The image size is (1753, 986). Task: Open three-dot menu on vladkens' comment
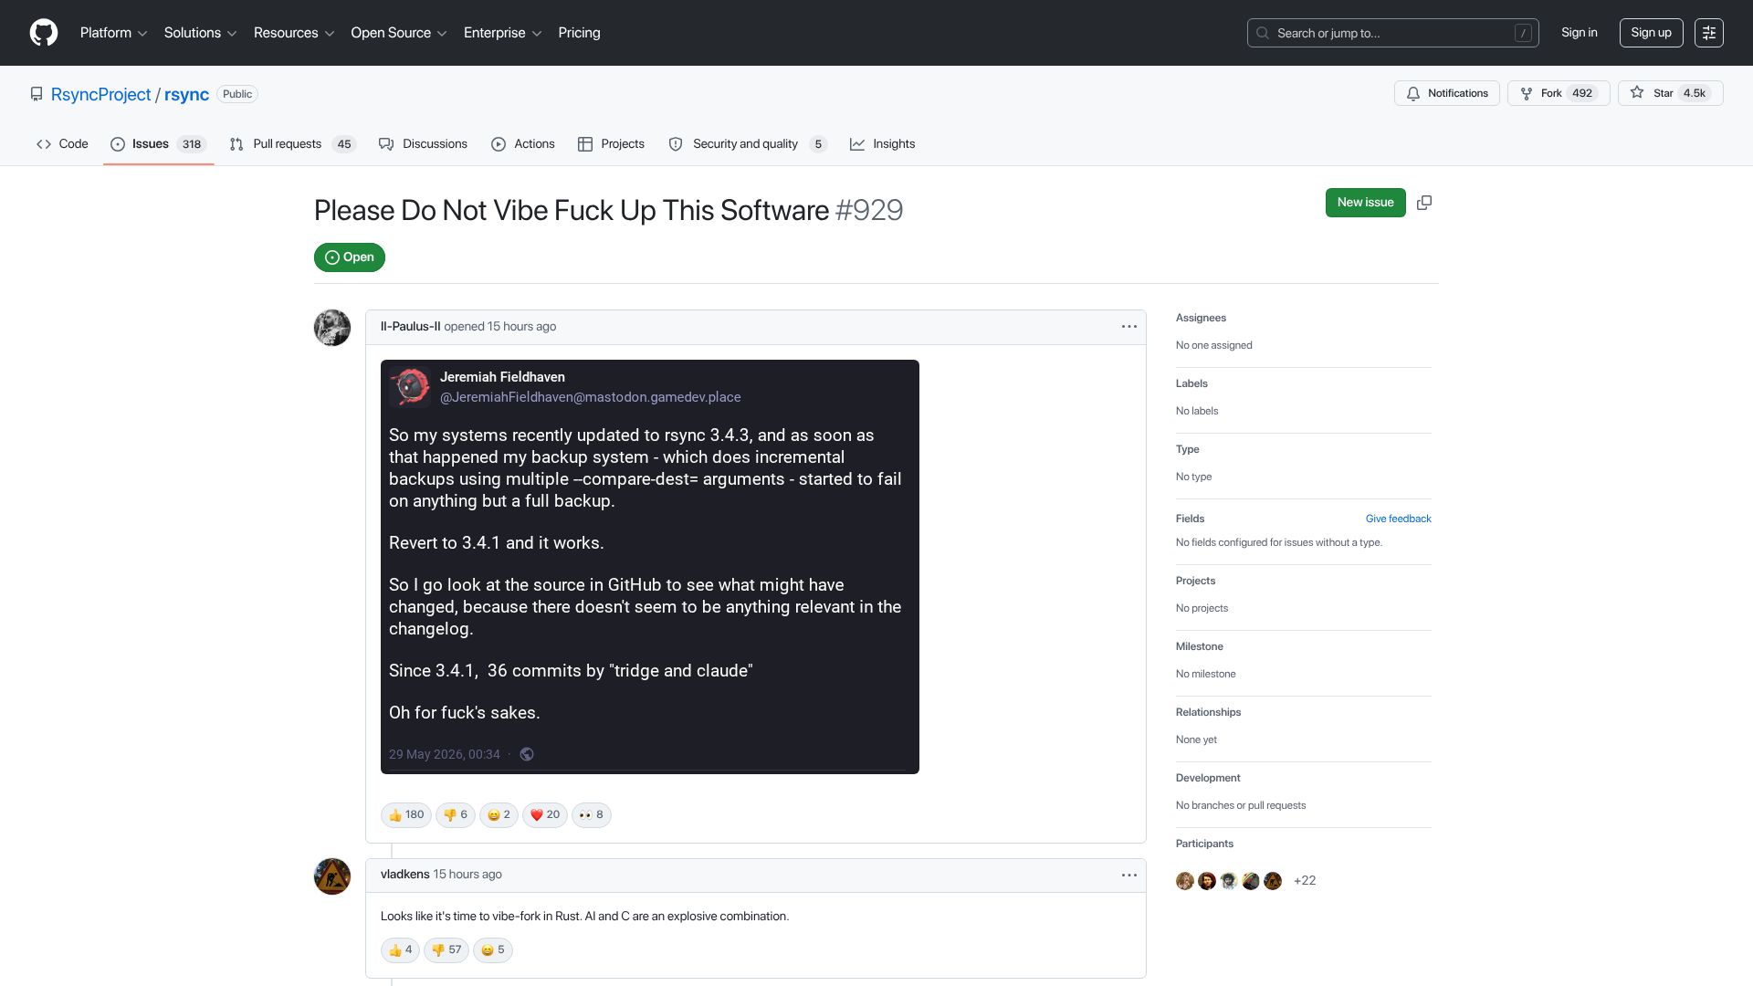click(x=1129, y=875)
